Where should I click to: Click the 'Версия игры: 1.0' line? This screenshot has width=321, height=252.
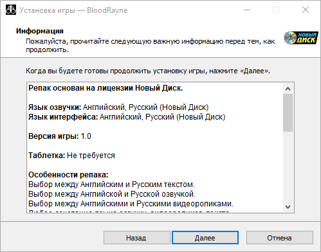60,136
